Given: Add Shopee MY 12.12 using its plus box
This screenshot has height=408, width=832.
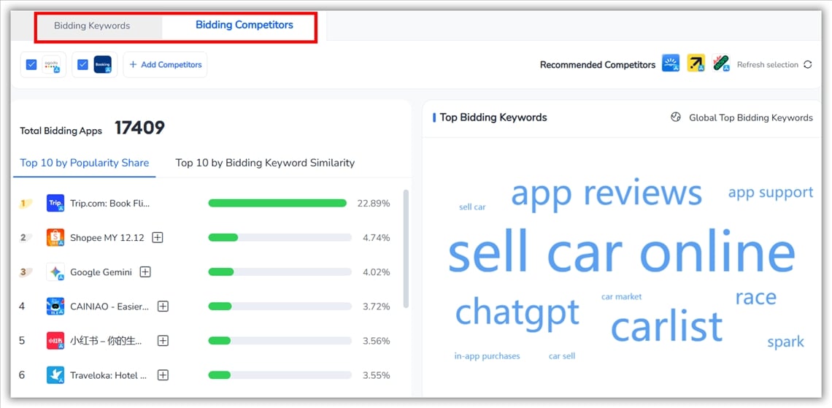Looking at the screenshot, I should 158,237.
